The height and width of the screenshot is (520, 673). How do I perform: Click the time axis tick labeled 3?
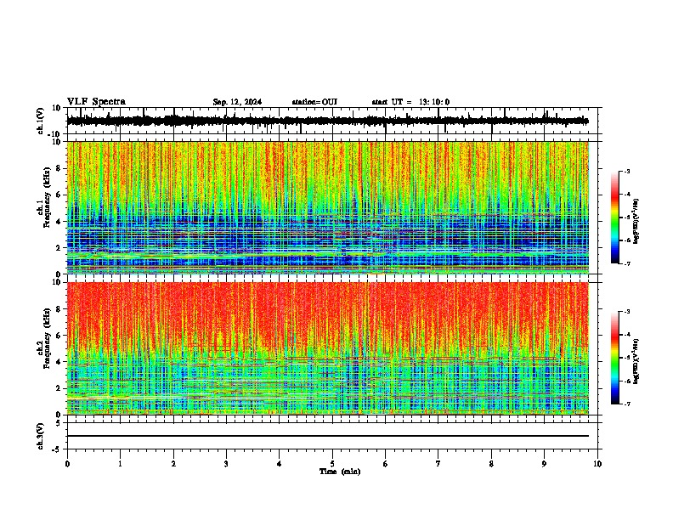click(226, 464)
